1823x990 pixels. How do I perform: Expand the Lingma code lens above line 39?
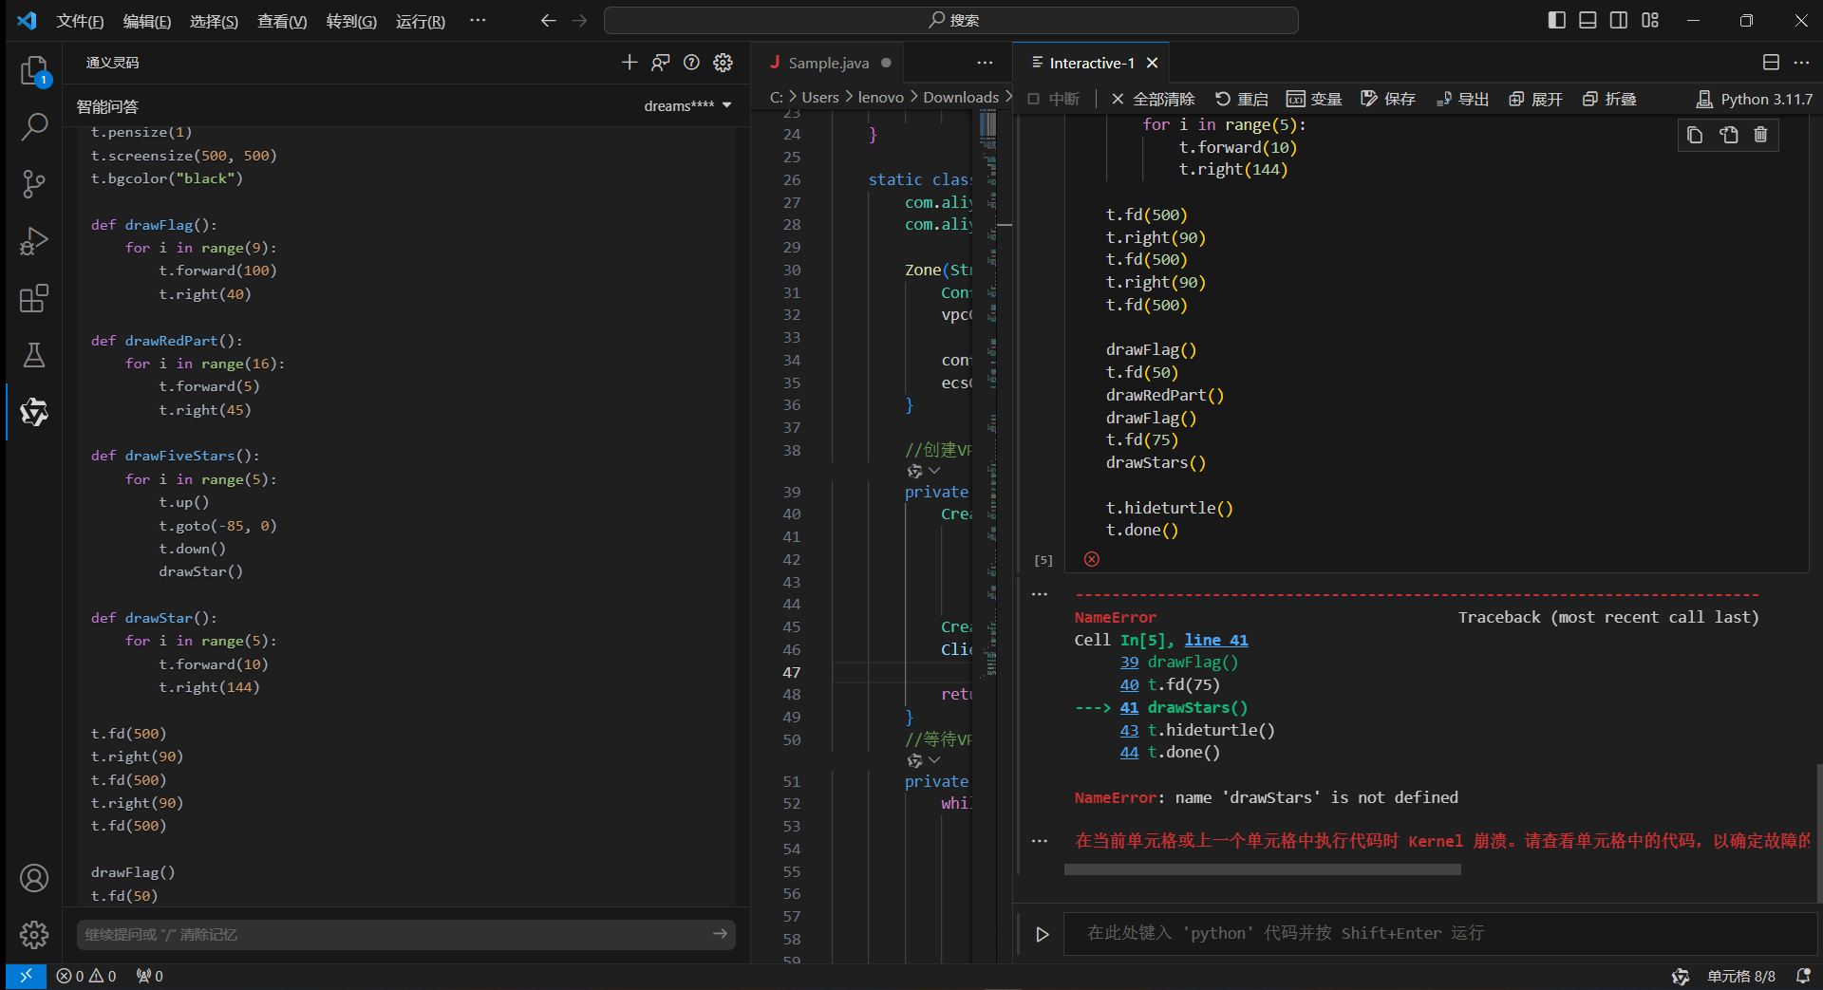coord(924,471)
